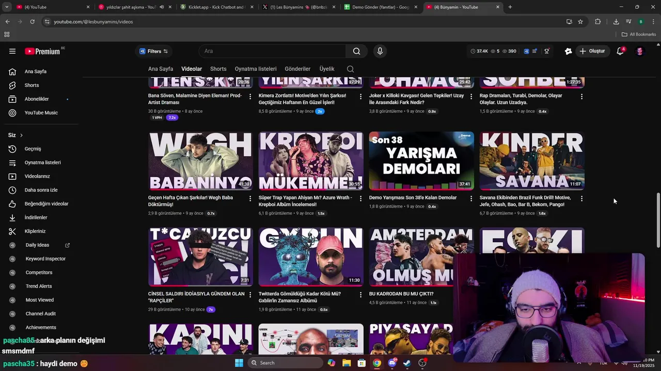This screenshot has width=661, height=371.
Task: Switch to Shorts channel tab
Action: pos(218,69)
